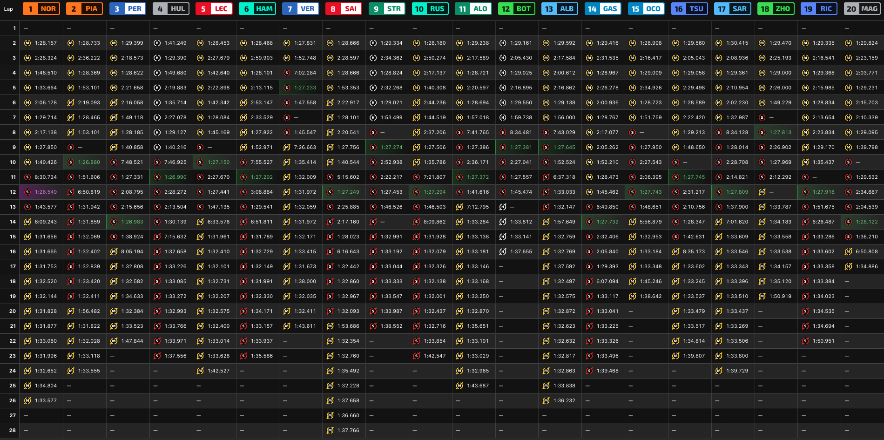The height and width of the screenshot is (440, 884).
Task: Select PER's lap time 8:05.194
Action: pos(132,251)
